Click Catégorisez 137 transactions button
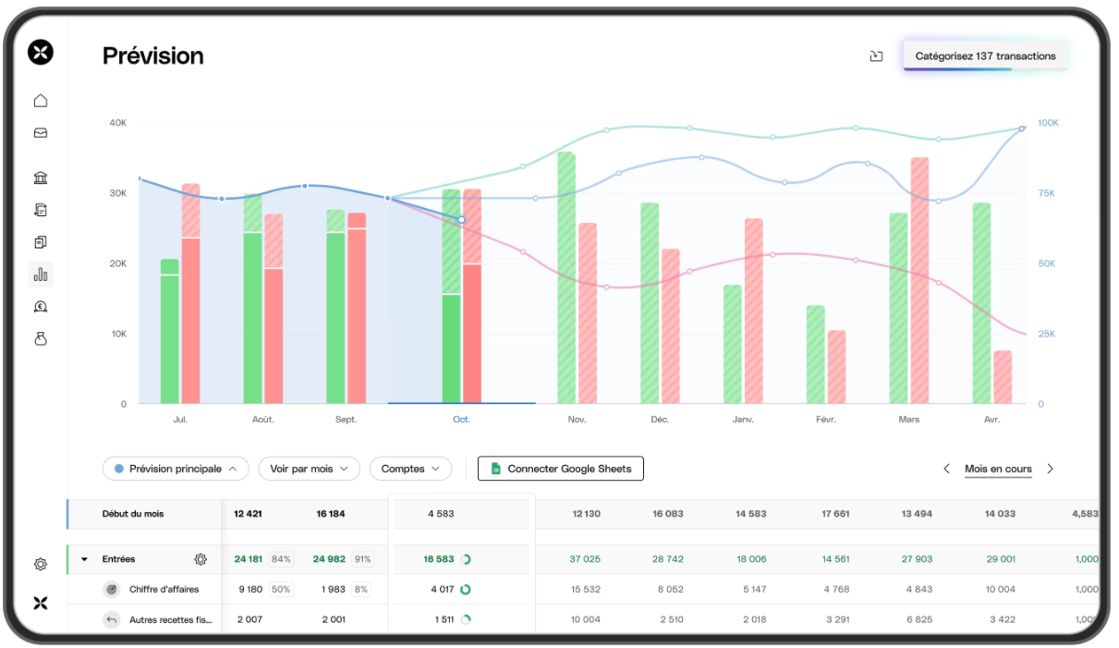This screenshot has height=648, width=1119. tap(985, 56)
